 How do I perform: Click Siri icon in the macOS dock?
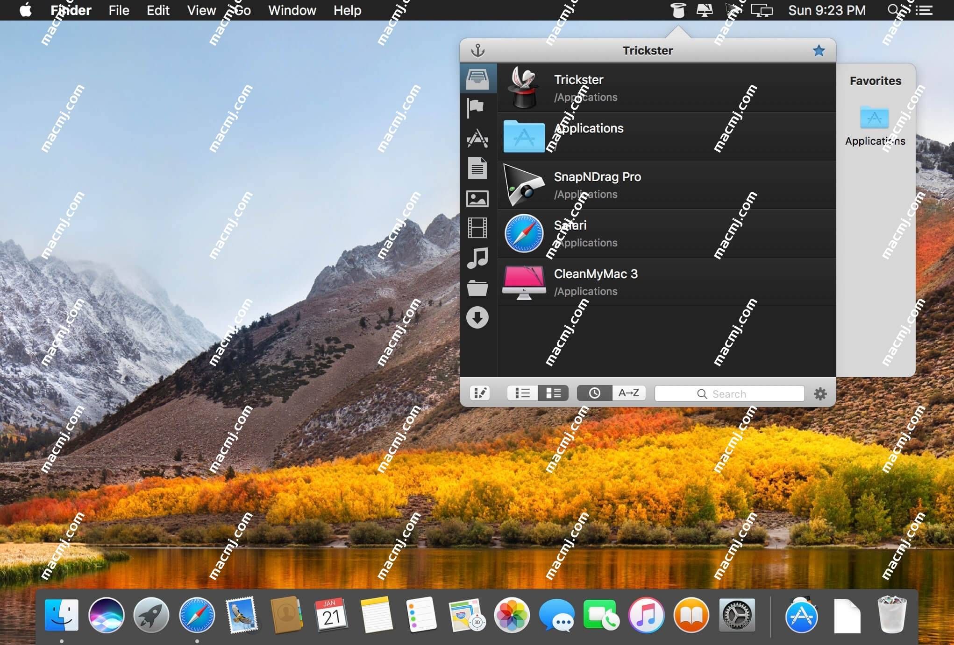click(x=106, y=615)
